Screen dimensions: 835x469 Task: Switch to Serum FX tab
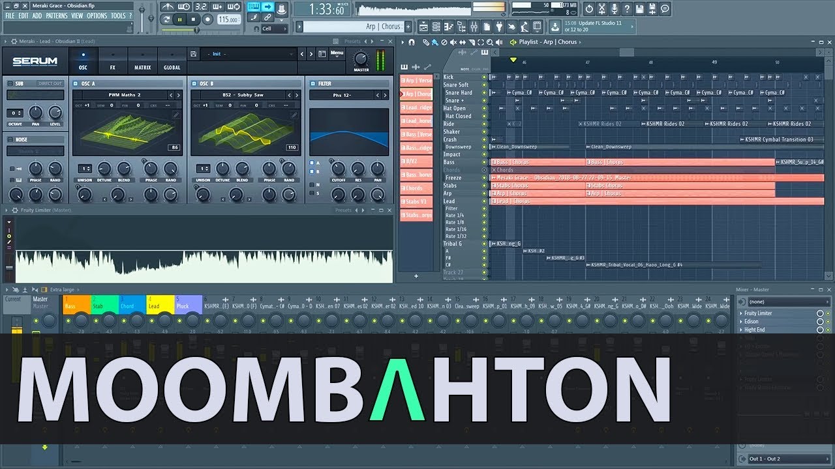pos(112,61)
